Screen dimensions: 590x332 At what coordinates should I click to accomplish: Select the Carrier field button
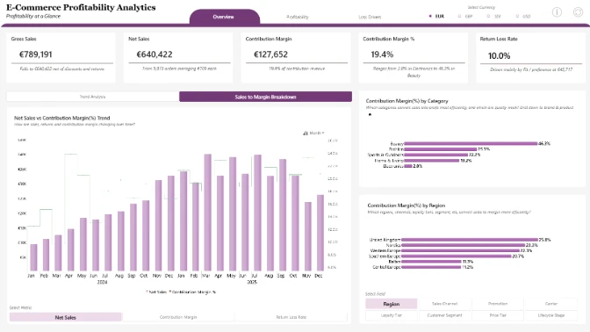(551, 304)
